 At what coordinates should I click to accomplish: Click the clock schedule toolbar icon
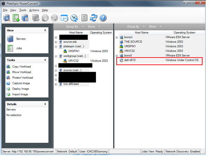click(74, 18)
